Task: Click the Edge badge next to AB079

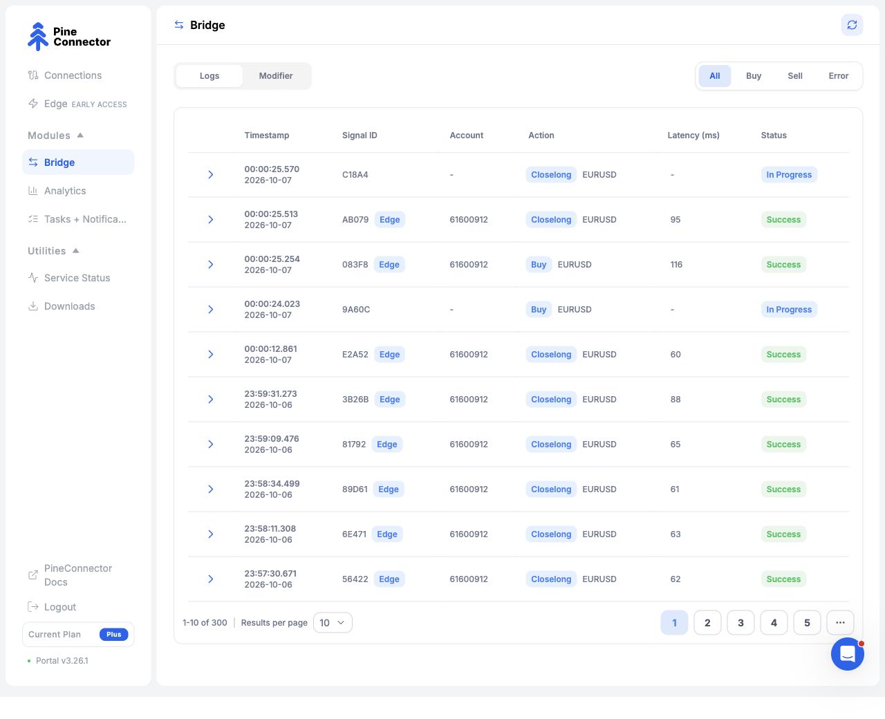Action: coord(390,220)
